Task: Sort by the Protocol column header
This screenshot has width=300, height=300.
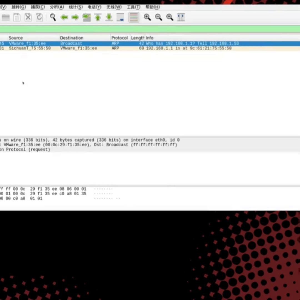Action: coord(120,38)
